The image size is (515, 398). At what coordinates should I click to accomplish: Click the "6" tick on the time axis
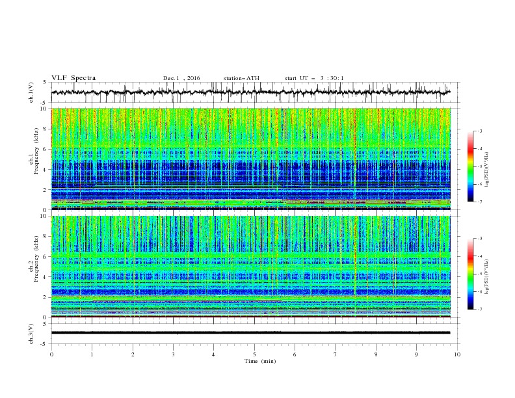[x=295, y=354]
